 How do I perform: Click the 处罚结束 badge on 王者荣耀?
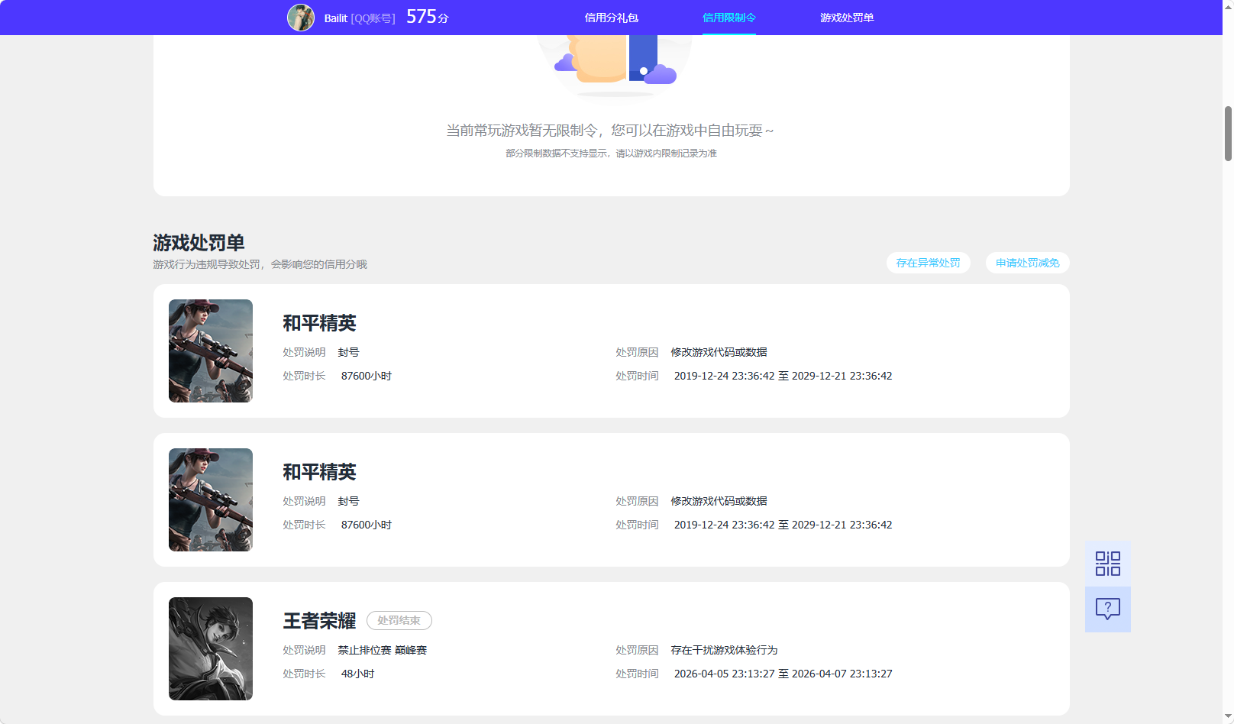click(x=399, y=620)
